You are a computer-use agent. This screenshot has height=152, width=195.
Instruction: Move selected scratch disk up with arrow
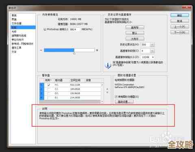(107, 89)
